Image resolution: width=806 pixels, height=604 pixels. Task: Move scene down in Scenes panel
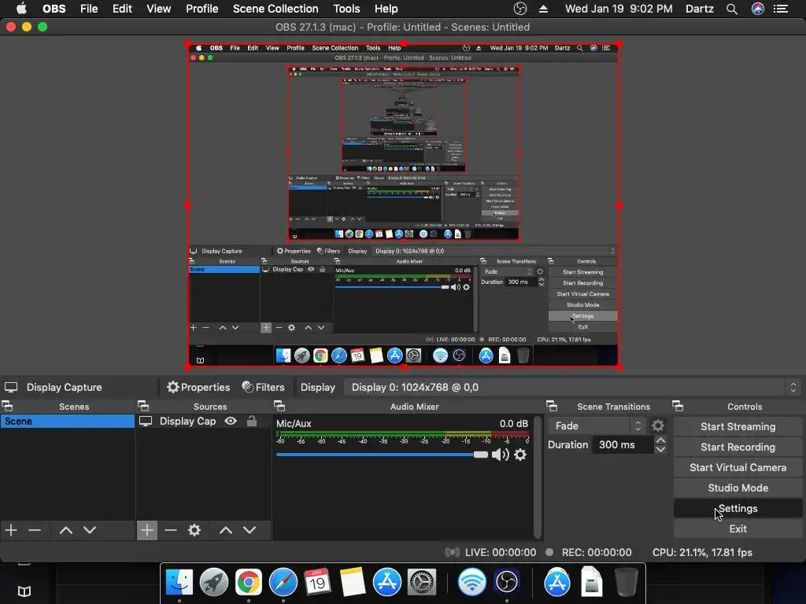click(90, 530)
